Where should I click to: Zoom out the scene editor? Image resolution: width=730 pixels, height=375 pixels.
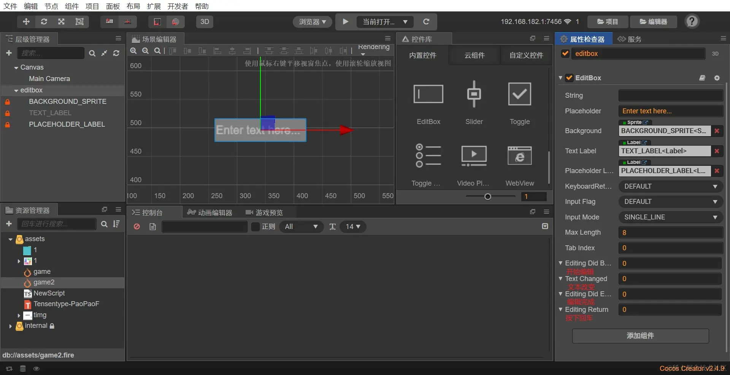[x=145, y=51]
